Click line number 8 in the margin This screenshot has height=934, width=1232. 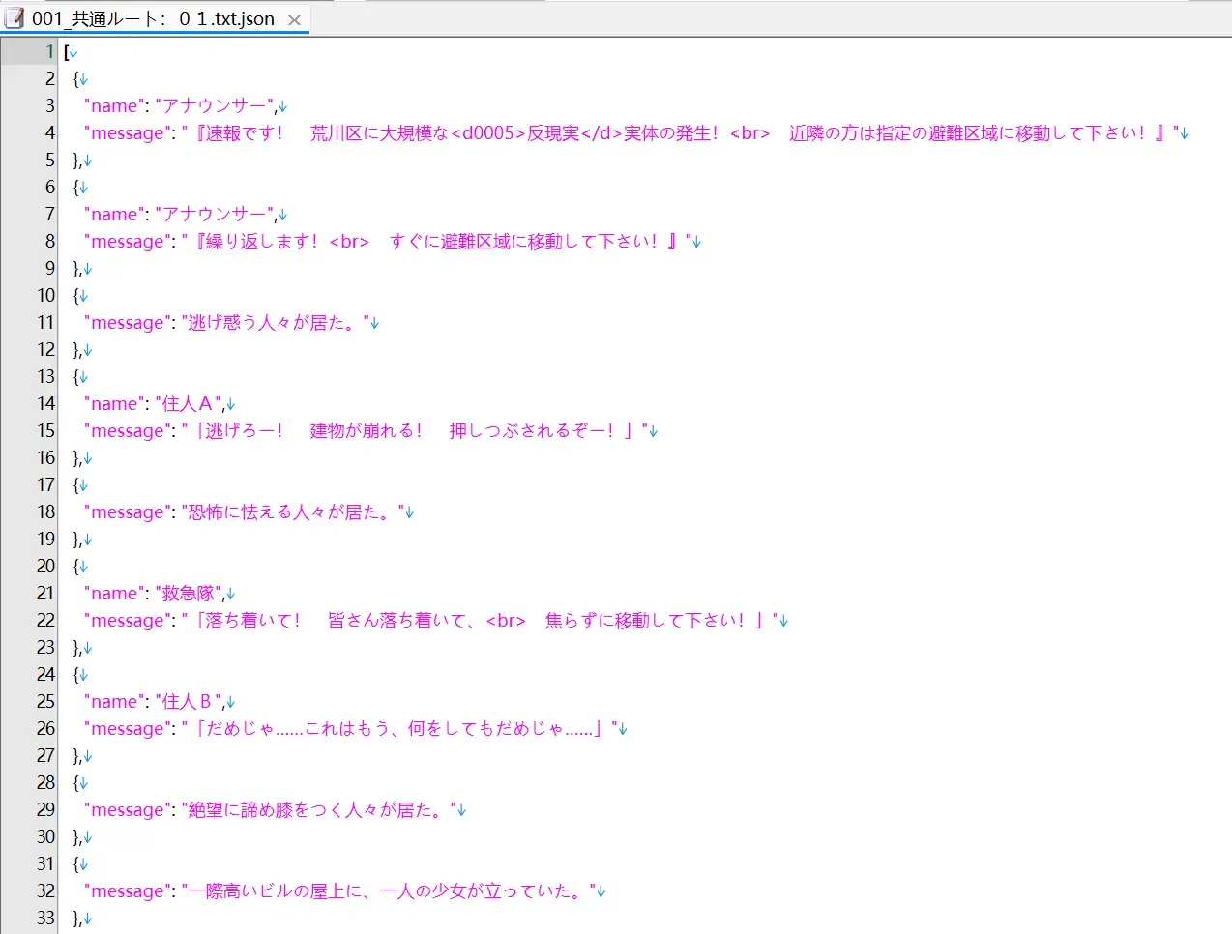click(x=50, y=242)
